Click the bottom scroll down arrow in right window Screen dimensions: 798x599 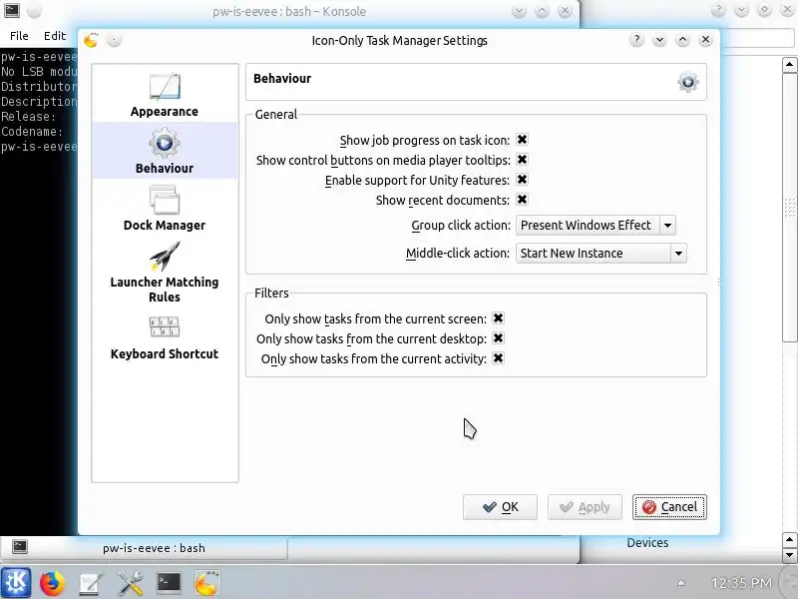(x=789, y=555)
